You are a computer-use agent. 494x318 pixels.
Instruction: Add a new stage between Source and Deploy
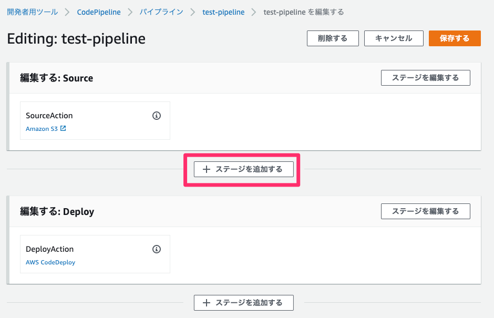(243, 169)
